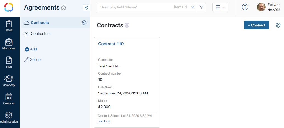Go to the Company section
The height and width of the screenshot is (128, 284).
[x=9, y=81]
